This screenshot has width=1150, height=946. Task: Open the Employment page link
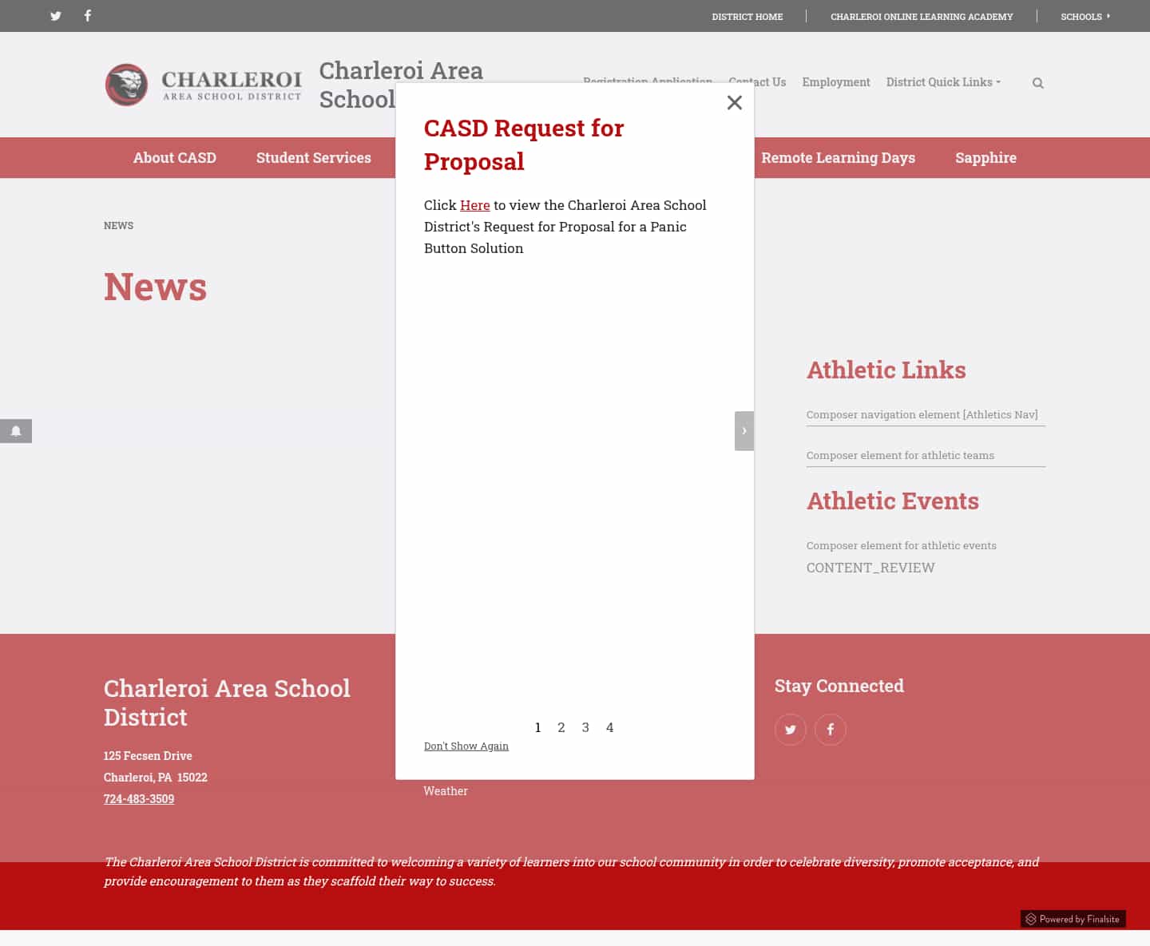coord(836,82)
